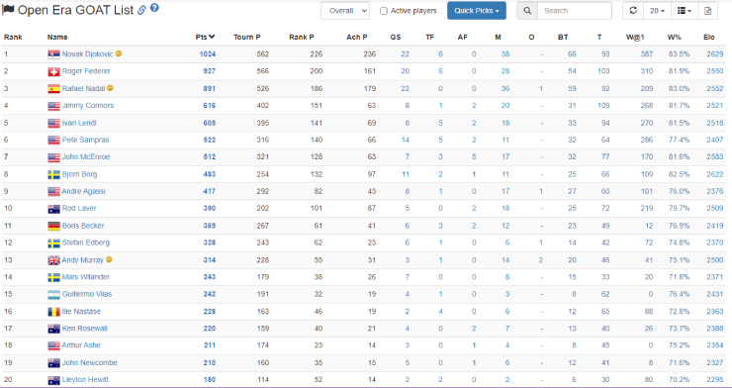Screen dimensions: 732x388
Task: Click the export data icon
Action: coord(707,11)
